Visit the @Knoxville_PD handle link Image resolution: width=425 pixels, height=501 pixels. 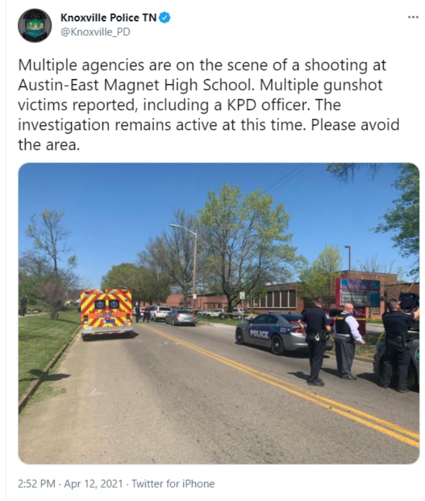coord(95,32)
